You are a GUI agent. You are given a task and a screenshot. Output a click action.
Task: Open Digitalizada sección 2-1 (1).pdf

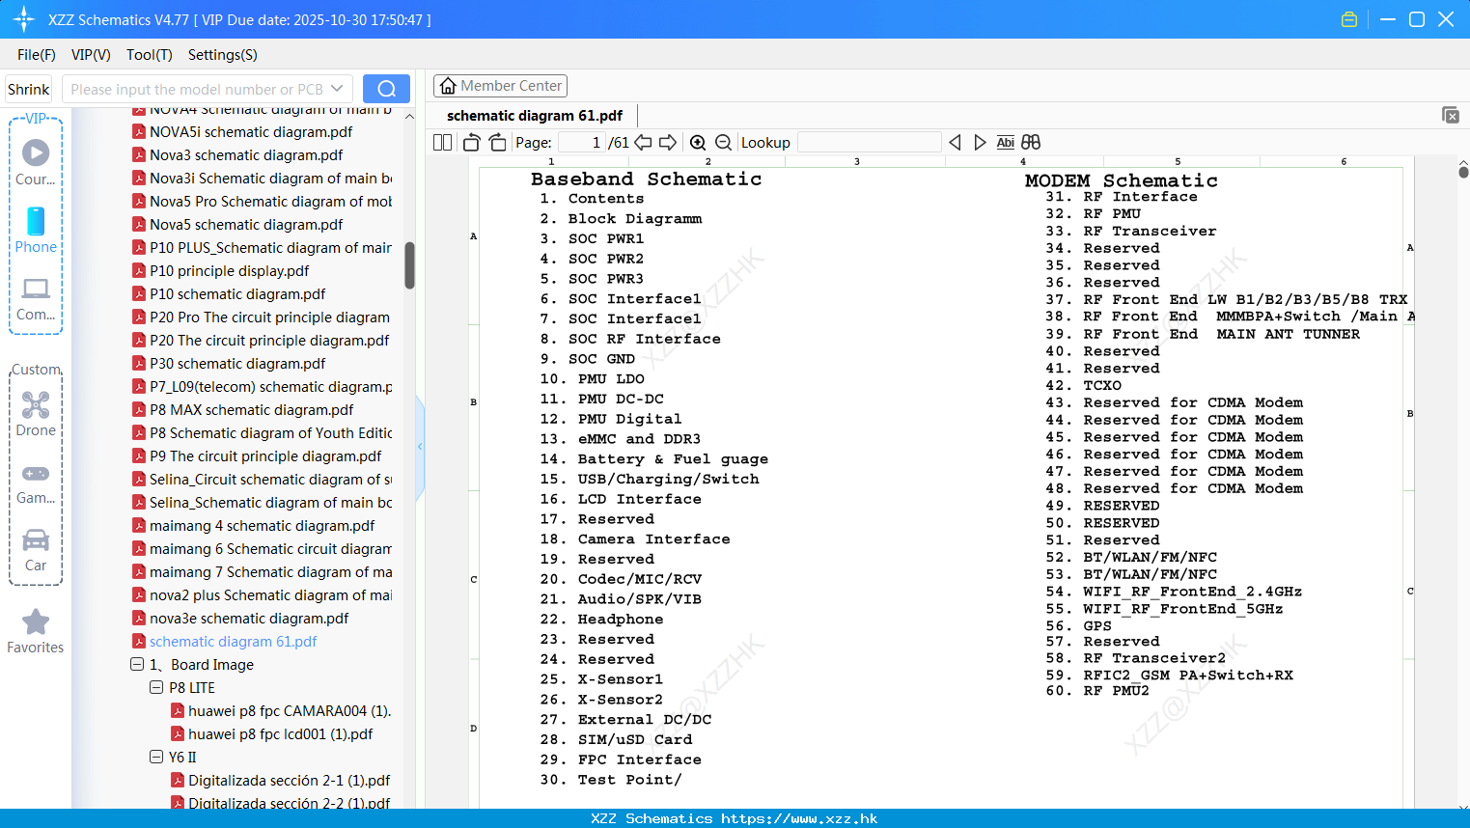pos(289,780)
